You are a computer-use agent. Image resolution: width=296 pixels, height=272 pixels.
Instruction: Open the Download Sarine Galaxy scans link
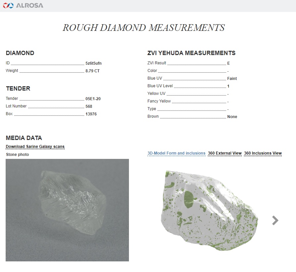[x=35, y=147]
